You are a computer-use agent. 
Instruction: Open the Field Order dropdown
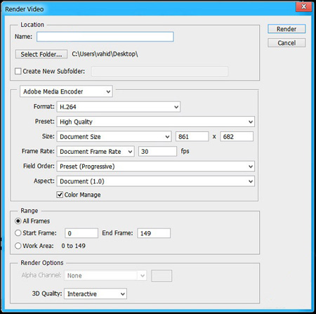(x=156, y=166)
